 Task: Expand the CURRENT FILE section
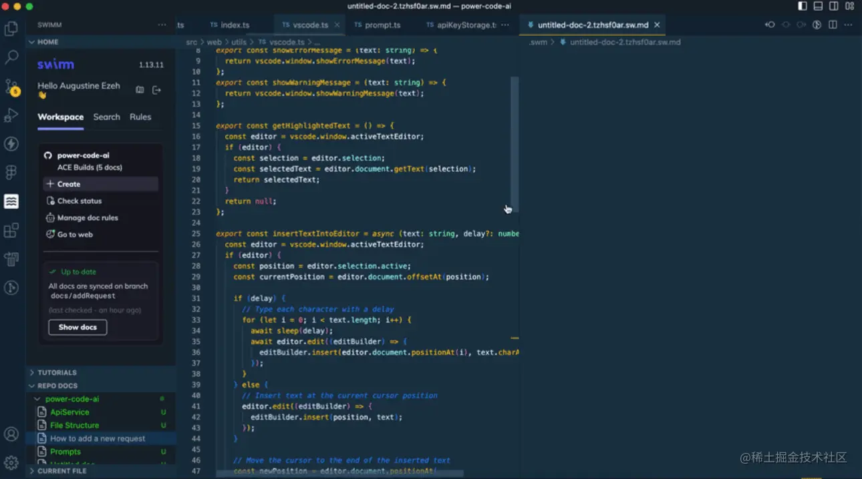coord(100,471)
